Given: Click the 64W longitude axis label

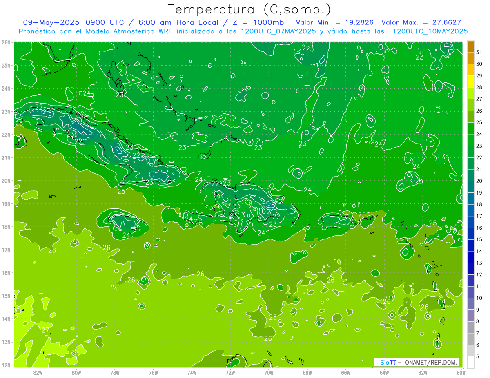Looking at the screenshot, I should pyautogui.click(x=384, y=372).
